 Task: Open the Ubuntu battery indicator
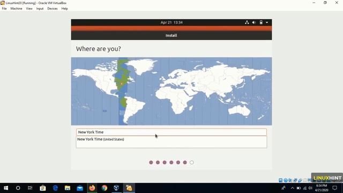click(261, 23)
